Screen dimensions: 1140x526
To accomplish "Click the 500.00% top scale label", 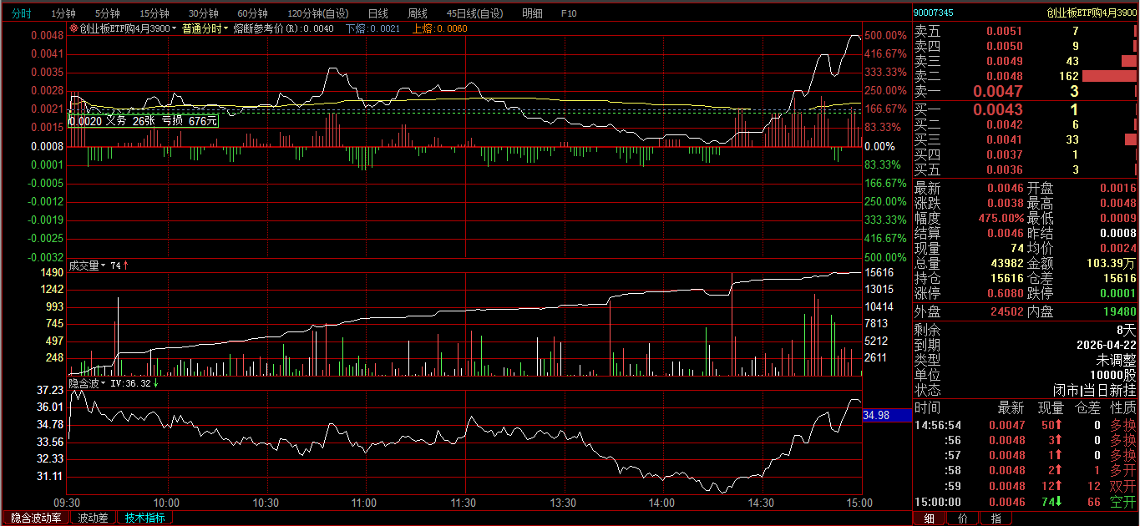I will pyautogui.click(x=886, y=36).
